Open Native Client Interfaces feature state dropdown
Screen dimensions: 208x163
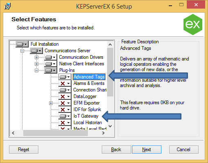[51, 64]
